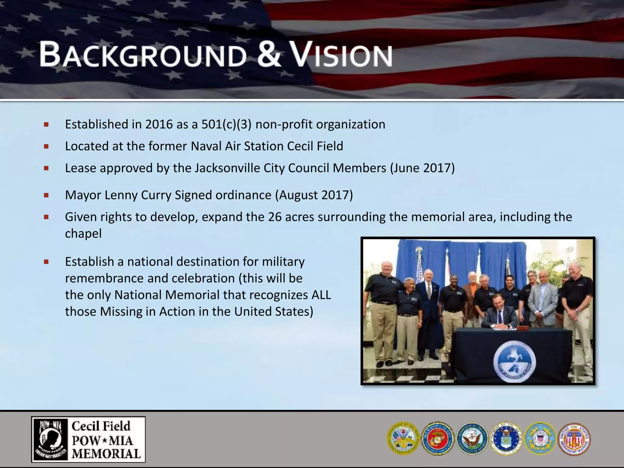Click the 'Establish a national destination' line
This screenshot has width=624, height=468.
coord(185,262)
